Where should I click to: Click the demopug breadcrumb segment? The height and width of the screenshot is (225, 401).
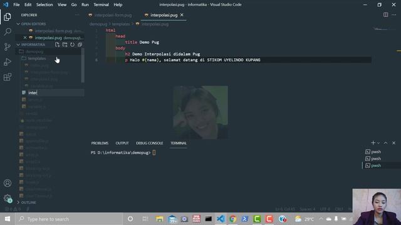tap(98, 24)
